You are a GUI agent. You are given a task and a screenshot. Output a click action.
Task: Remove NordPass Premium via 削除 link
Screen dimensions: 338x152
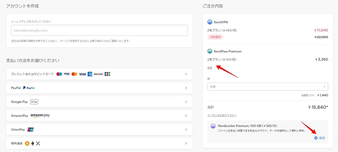click(x=210, y=68)
